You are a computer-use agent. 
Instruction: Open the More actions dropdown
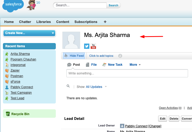click(x=135, y=65)
